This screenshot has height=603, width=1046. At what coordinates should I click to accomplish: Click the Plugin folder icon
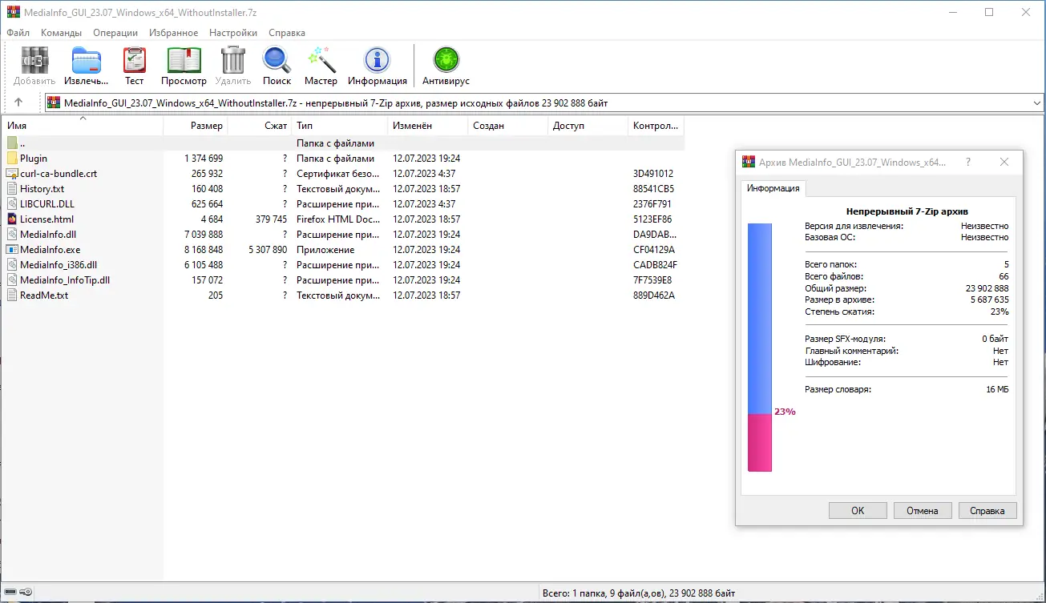(12, 159)
